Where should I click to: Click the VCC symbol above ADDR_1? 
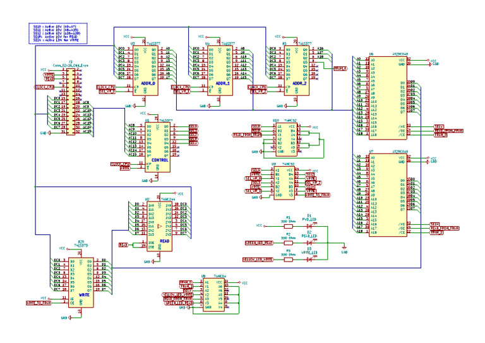(x=202, y=37)
